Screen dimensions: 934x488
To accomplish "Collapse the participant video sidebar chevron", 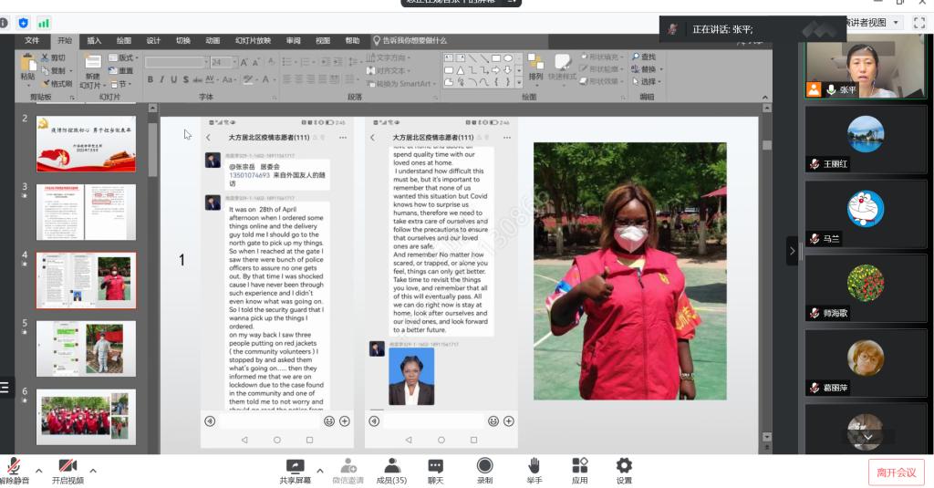I will 792,251.
